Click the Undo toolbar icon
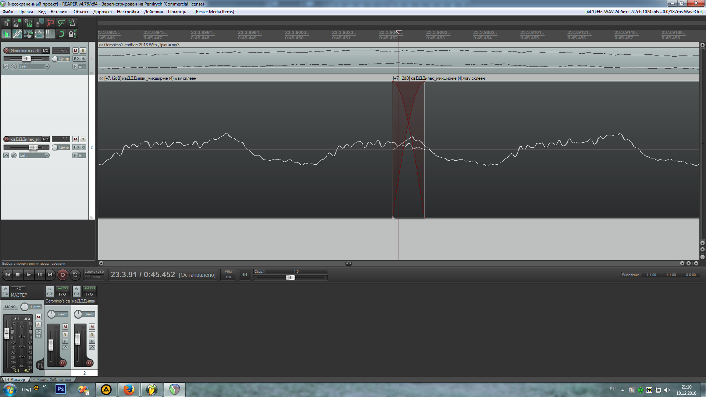The image size is (706, 397). (50, 23)
